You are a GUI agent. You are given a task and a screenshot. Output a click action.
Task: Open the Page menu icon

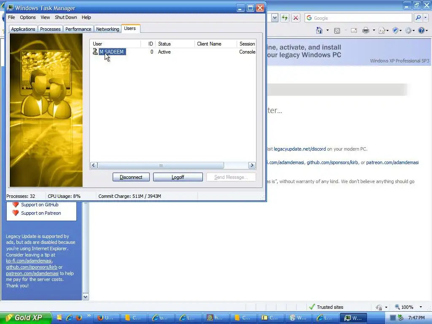(382, 30)
